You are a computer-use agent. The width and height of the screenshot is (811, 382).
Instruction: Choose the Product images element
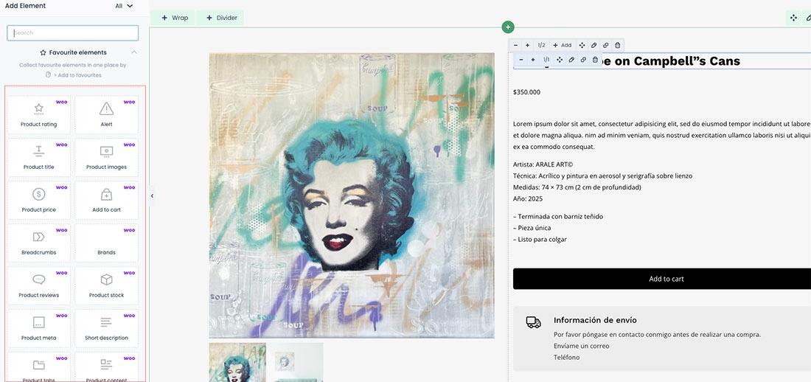106,157
